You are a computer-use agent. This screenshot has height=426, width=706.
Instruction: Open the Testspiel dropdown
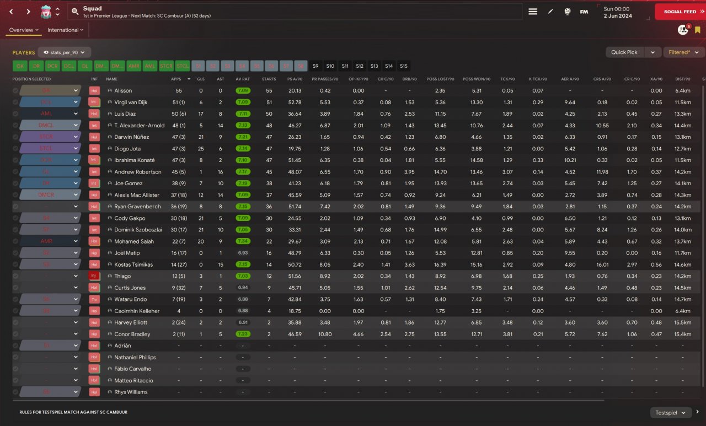671,412
